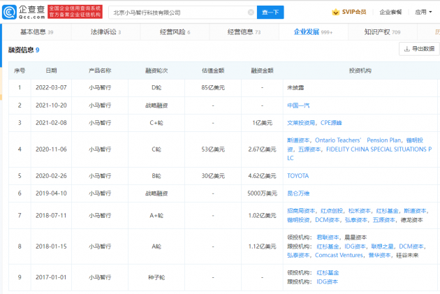Screen dimensions: 440x294
Task: Click the 1.12亿美元 funding amount
Action: coord(262,247)
